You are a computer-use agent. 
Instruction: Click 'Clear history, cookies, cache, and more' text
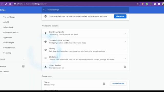click(x=63, y=34)
